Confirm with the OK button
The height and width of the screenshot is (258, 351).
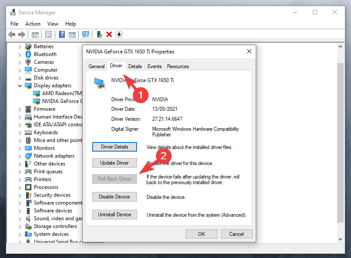201,234
